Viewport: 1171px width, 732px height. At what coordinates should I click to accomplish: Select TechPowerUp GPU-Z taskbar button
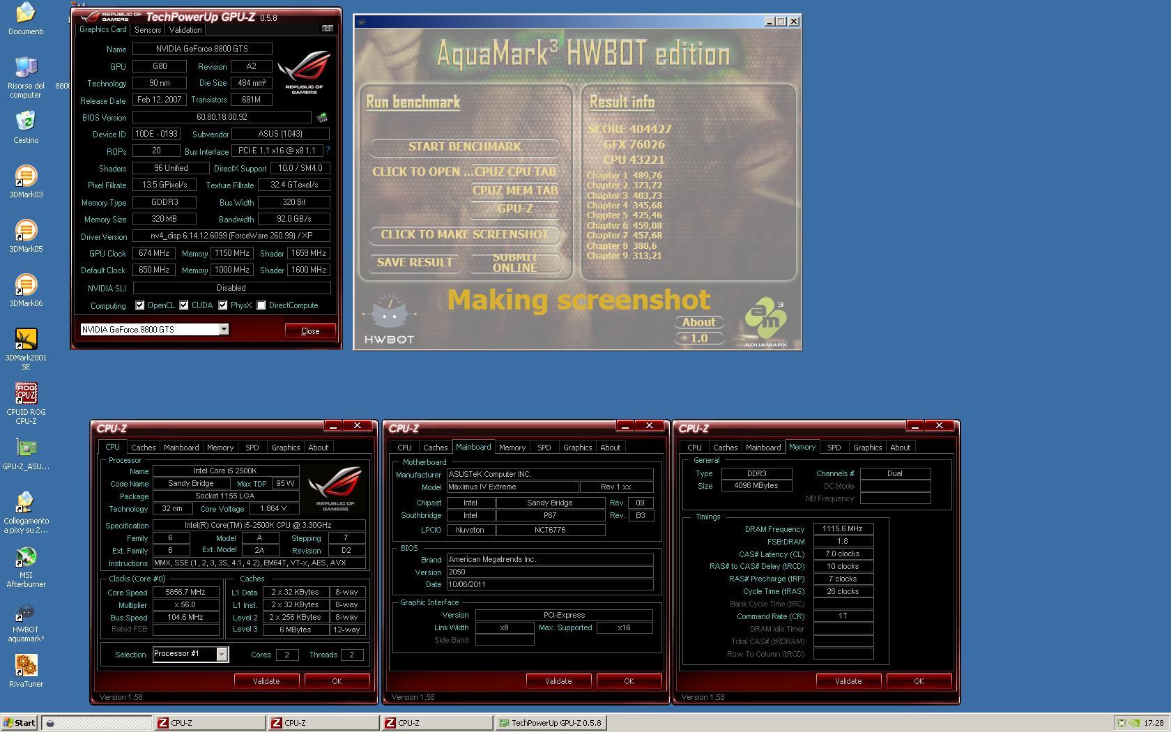[x=551, y=723]
